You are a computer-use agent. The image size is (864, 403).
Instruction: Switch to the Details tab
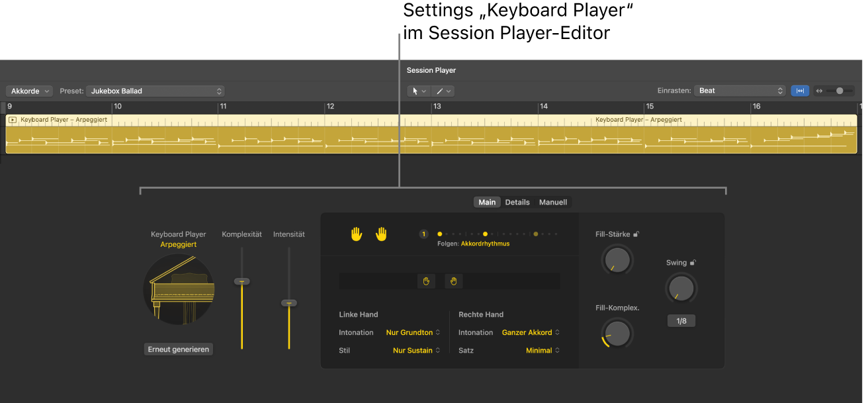point(517,202)
